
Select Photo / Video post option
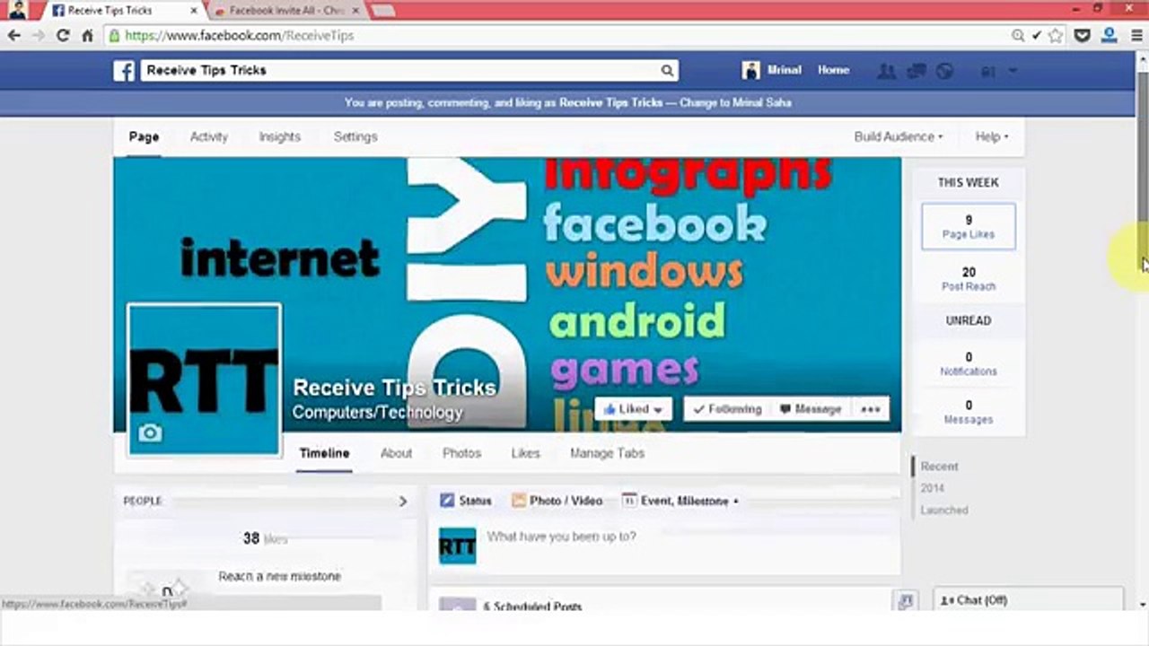[x=557, y=501]
